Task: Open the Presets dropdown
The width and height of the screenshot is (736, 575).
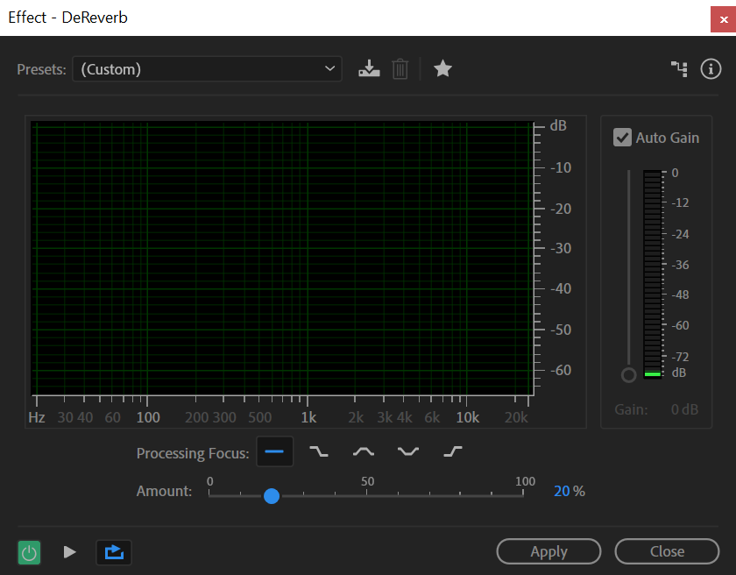Action: click(x=207, y=69)
